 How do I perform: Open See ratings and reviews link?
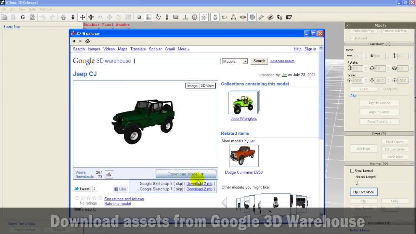click(x=124, y=199)
